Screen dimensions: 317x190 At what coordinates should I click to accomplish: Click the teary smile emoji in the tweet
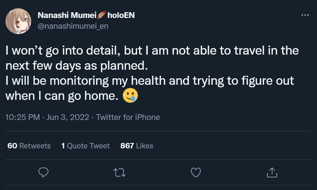[130, 96]
